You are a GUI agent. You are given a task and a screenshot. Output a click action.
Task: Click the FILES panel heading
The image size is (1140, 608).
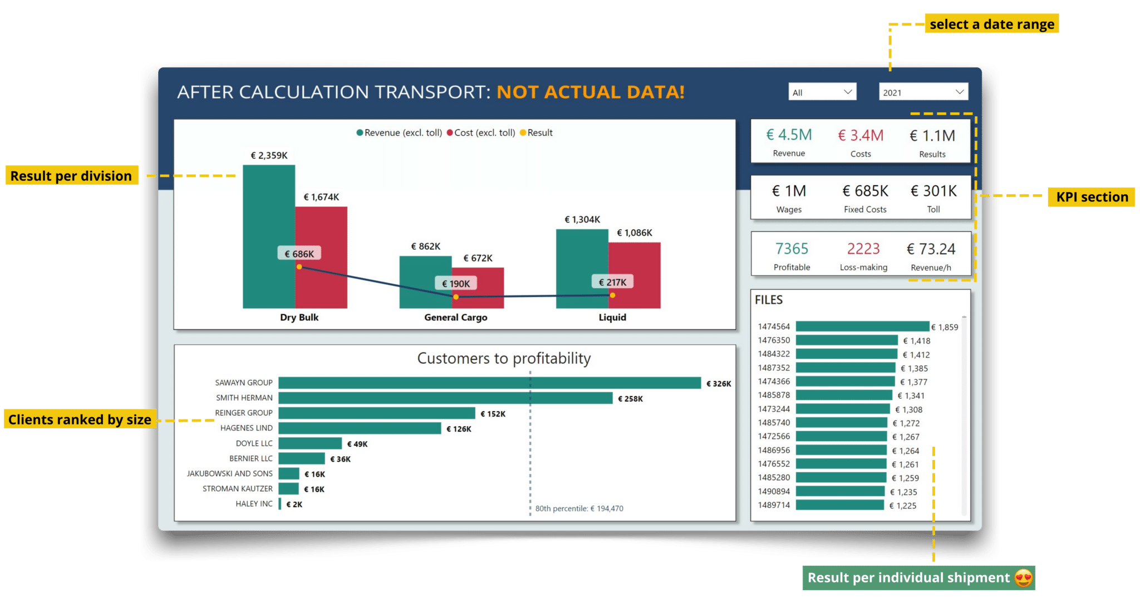(769, 300)
